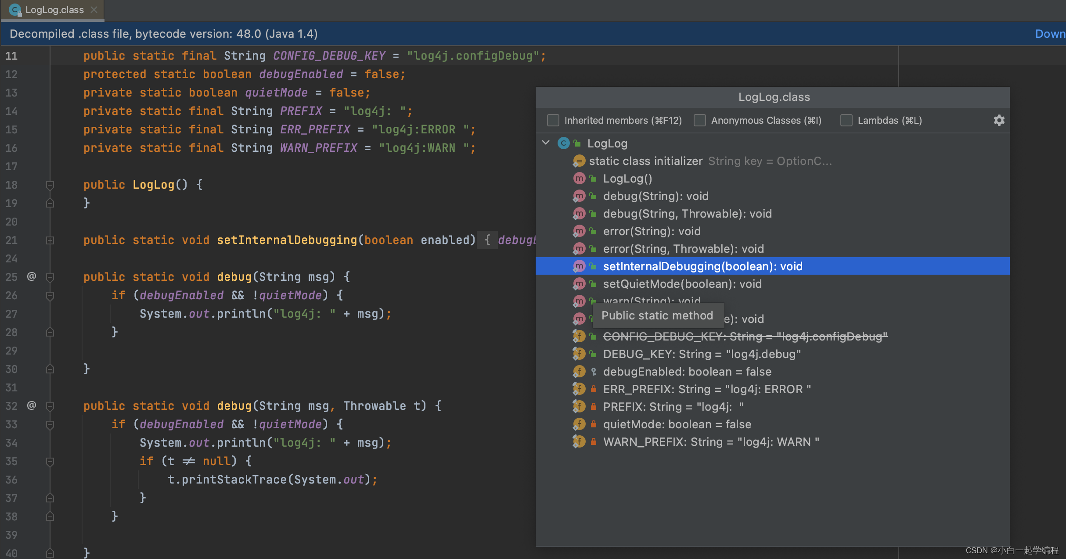The image size is (1066, 559).
Task: Toggle the Anonymous Classes checkbox
Action: click(x=700, y=120)
